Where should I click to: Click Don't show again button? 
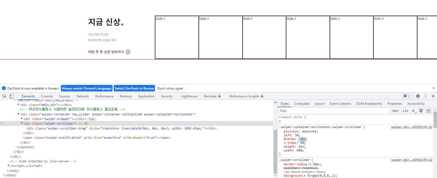point(170,88)
